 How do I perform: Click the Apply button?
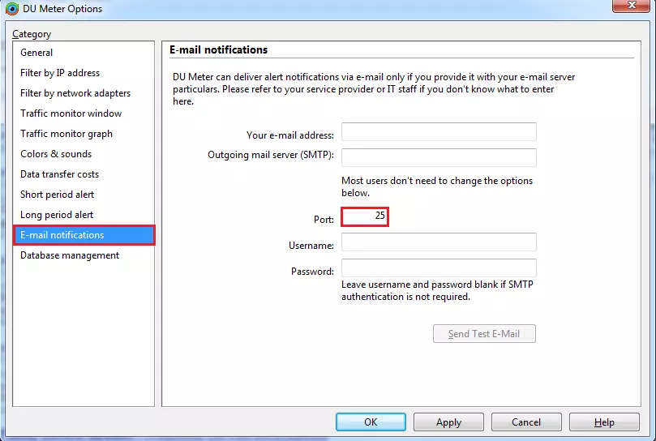(448, 422)
